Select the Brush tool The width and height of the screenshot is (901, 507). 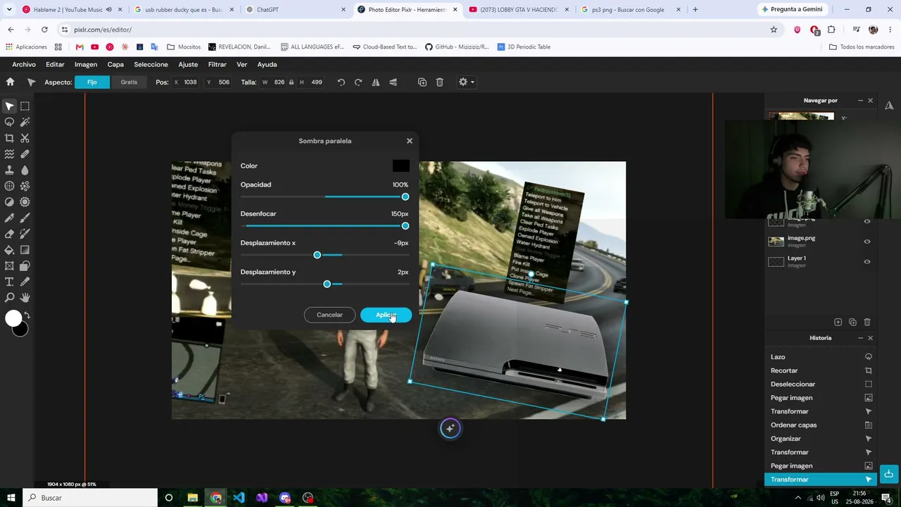click(x=25, y=218)
